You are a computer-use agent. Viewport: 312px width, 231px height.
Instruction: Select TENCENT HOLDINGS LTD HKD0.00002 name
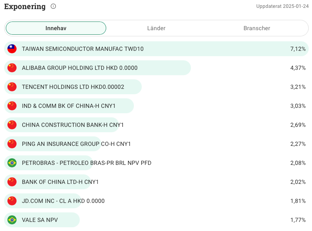73,87
